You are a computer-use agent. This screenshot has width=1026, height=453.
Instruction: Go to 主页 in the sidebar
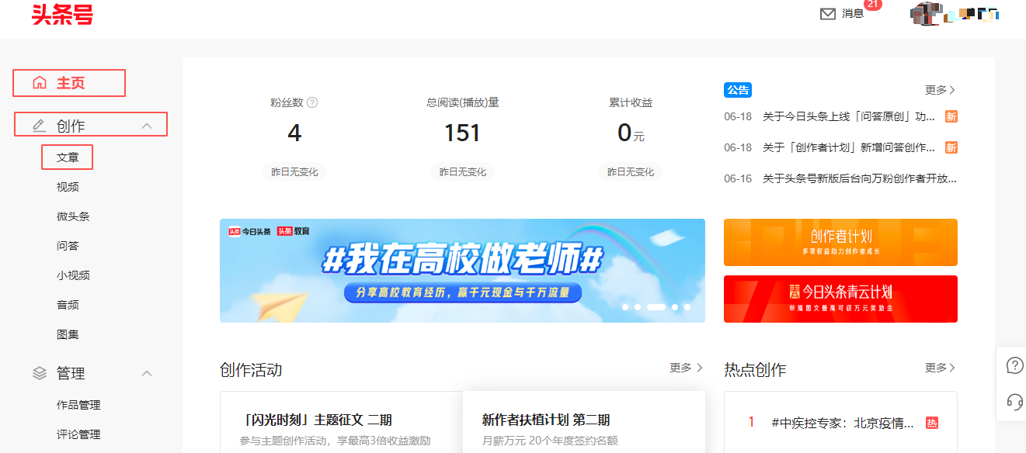coord(69,83)
